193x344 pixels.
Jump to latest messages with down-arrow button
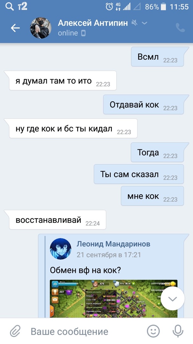tap(173, 298)
